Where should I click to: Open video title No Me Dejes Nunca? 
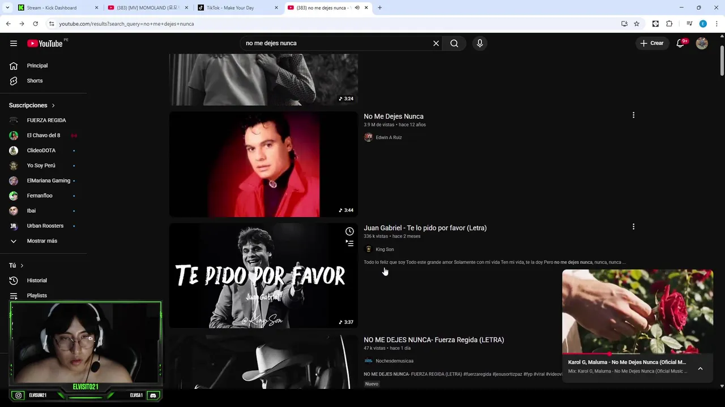[394, 116]
